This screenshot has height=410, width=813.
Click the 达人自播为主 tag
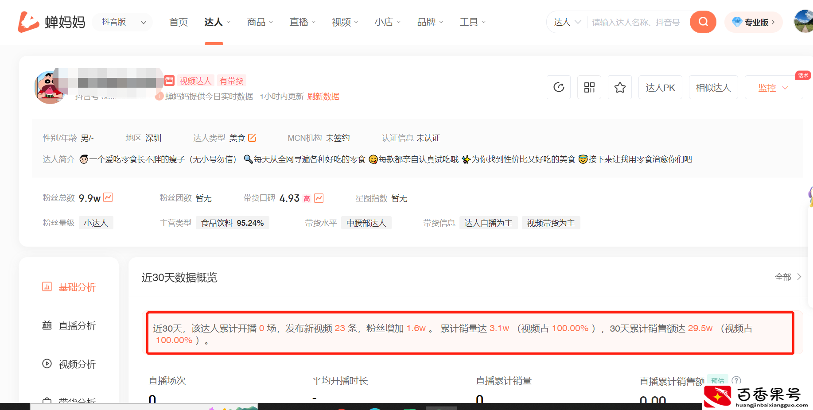[x=488, y=223]
